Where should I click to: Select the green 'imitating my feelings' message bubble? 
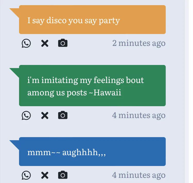[92, 86]
